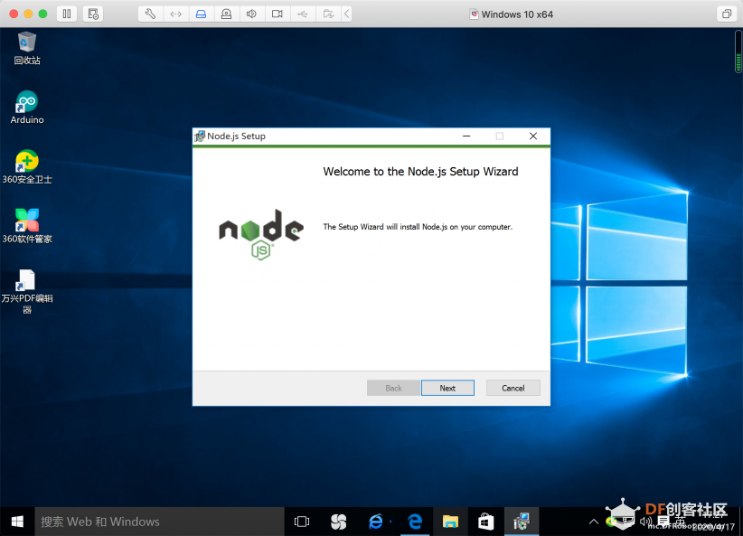Click the USB device toolbar icon

(x=302, y=14)
